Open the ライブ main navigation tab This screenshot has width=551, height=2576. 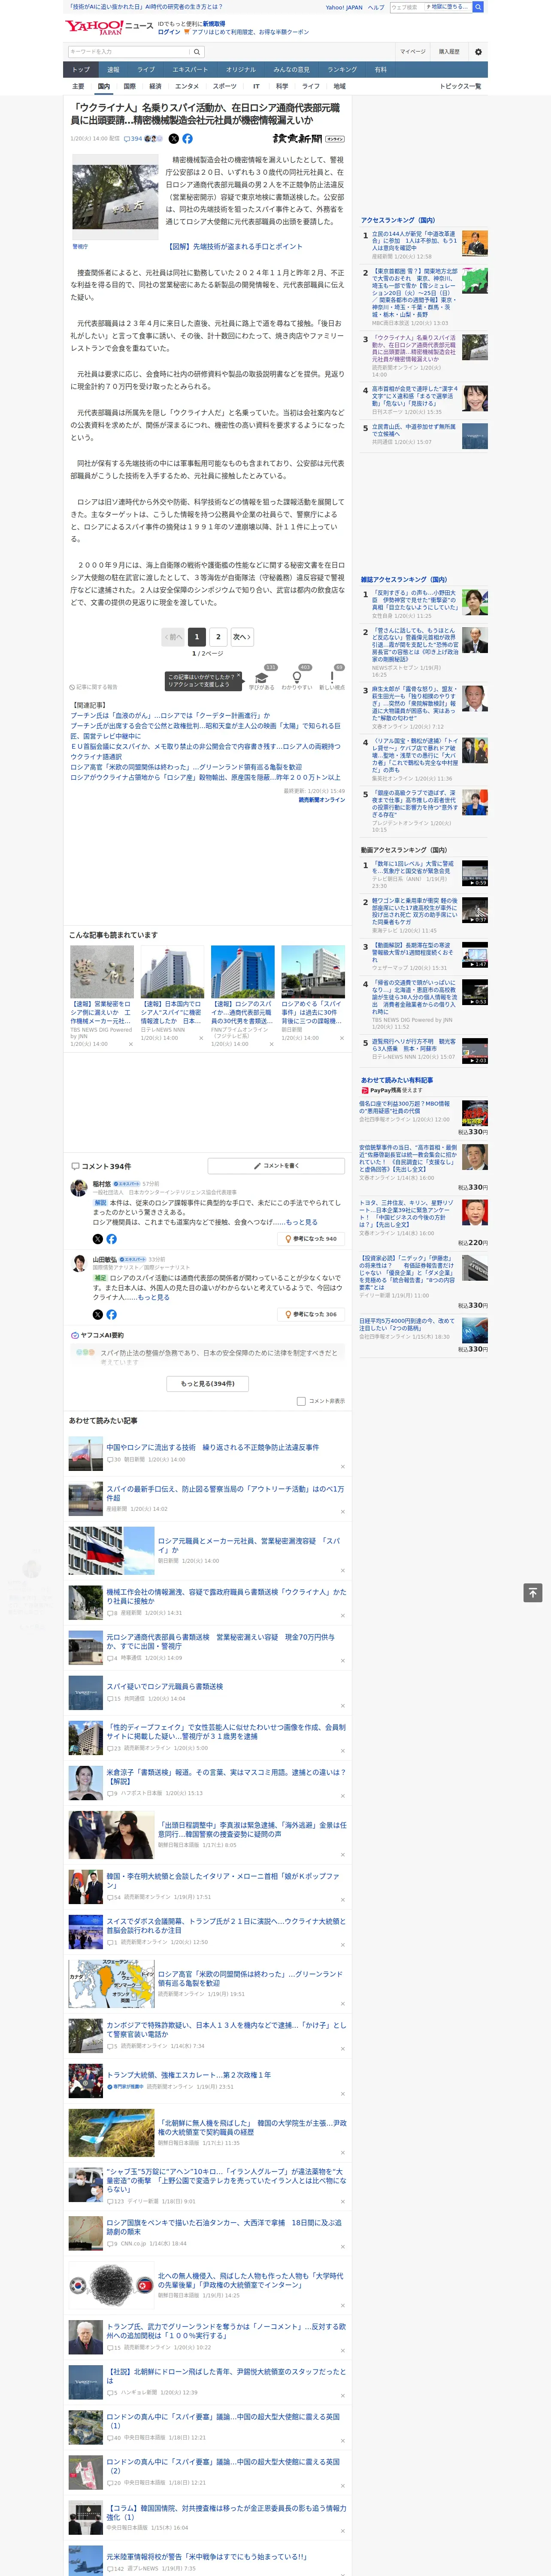146,70
